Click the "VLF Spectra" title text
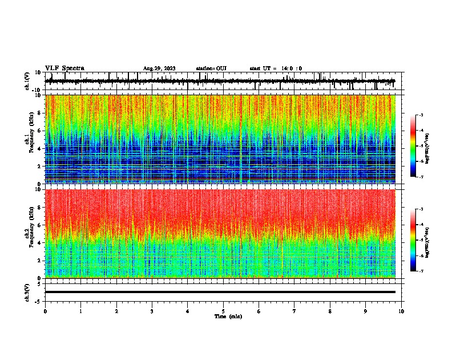The height and width of the screenshot is (349, 452). (64, 68)
